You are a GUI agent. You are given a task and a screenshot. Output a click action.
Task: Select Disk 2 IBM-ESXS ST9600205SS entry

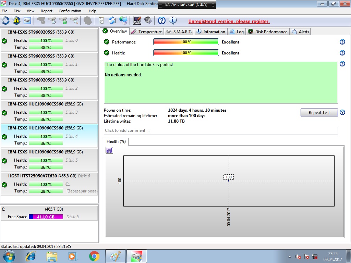click(49, 88)
